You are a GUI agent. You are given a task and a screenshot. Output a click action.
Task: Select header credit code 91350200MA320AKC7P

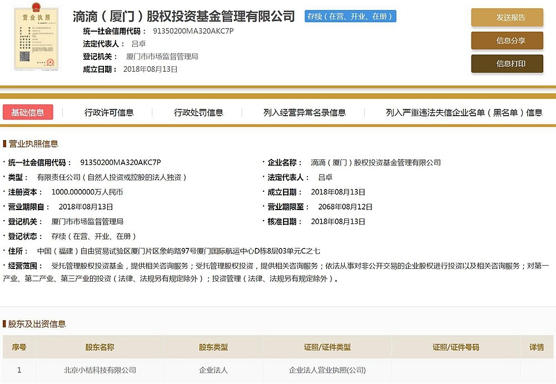(193, 31)
